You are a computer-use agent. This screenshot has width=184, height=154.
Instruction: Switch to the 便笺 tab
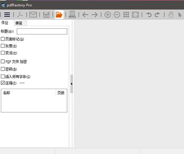click(x=19, y=23)
